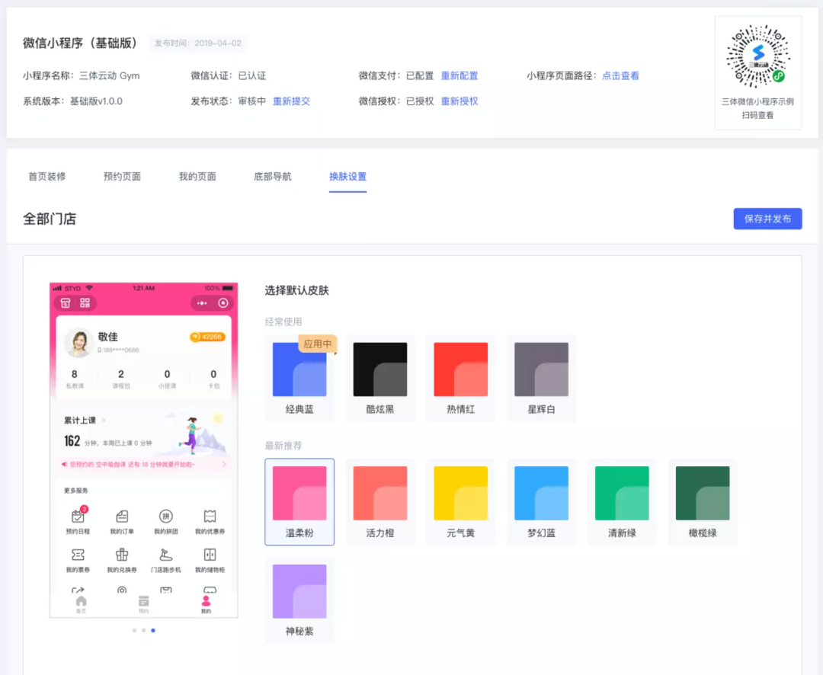Choose the 酷炫黑 skin swatch
This screenshot has width=823, height=675.
point(380,378)
